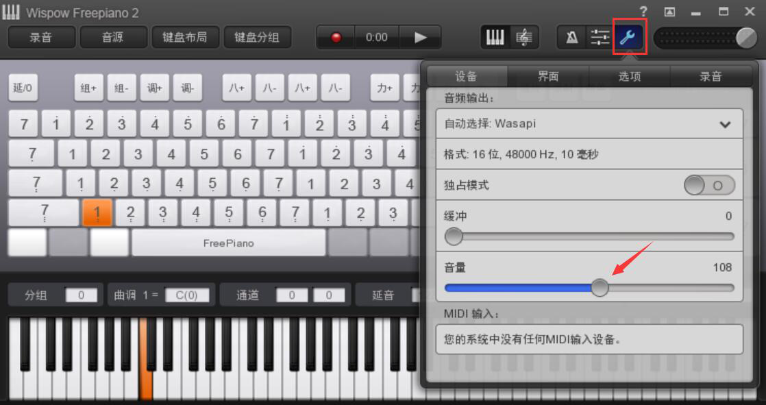Open the metronome icon
The height and width of the screenshot is (405, 766).
click(571, 37)
